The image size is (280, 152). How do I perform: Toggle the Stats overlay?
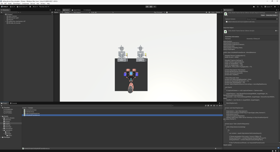tap(213, 12)
